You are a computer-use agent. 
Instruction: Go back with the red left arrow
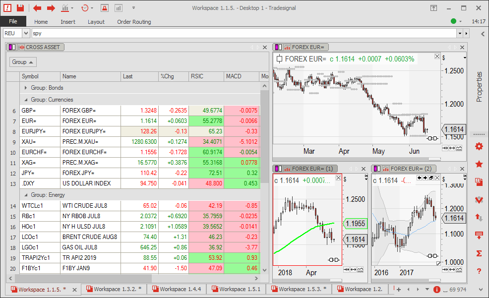[x=37, y=8]
